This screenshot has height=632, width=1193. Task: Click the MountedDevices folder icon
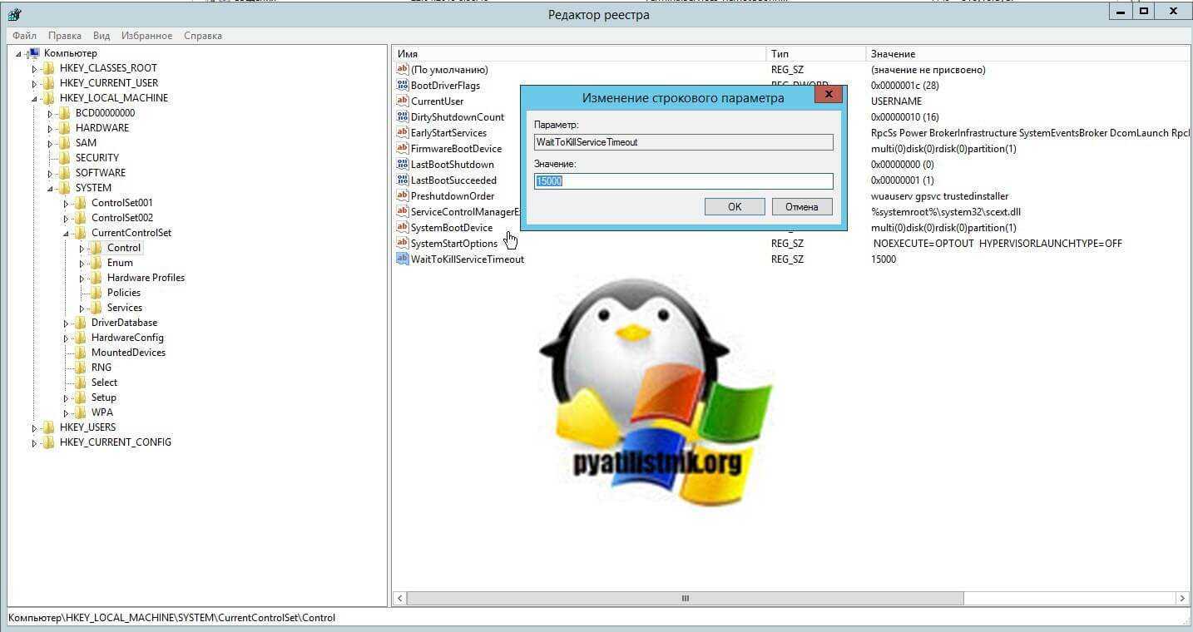(x=81, y=353)
